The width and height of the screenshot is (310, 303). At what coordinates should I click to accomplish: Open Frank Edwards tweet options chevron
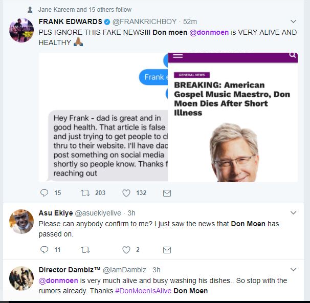point(293,21)
